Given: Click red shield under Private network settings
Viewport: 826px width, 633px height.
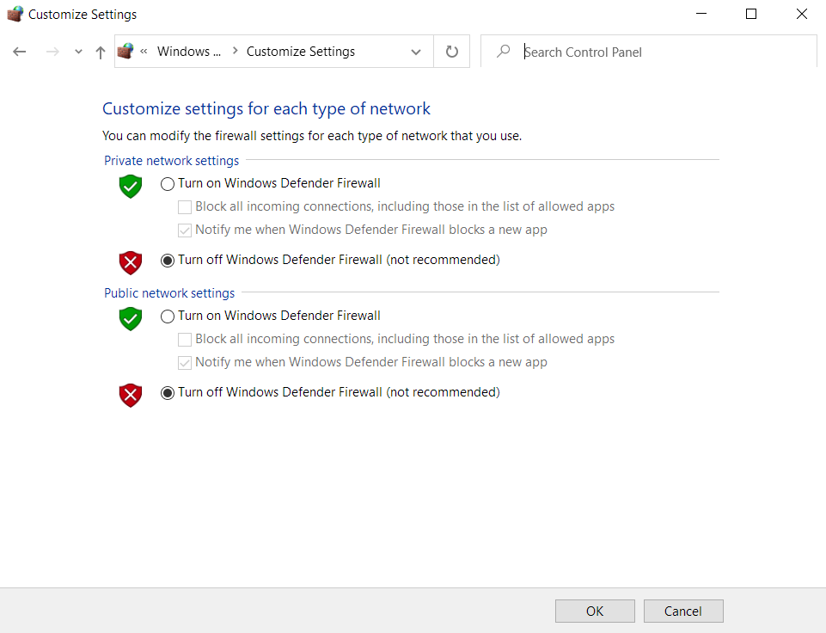Looking at the screenshot, I should point(130,261).
